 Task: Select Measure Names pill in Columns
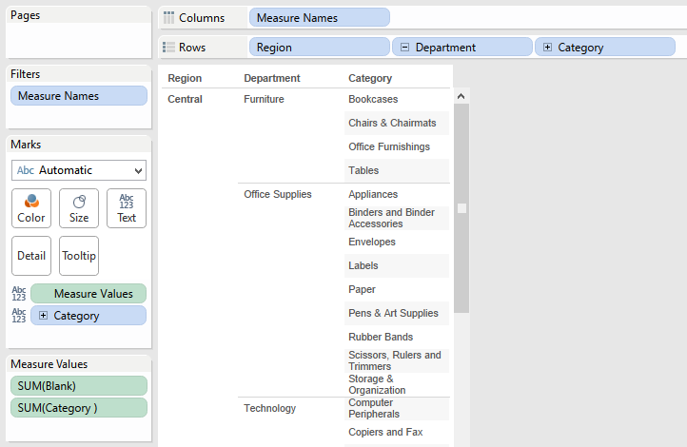tap(319, 18)
